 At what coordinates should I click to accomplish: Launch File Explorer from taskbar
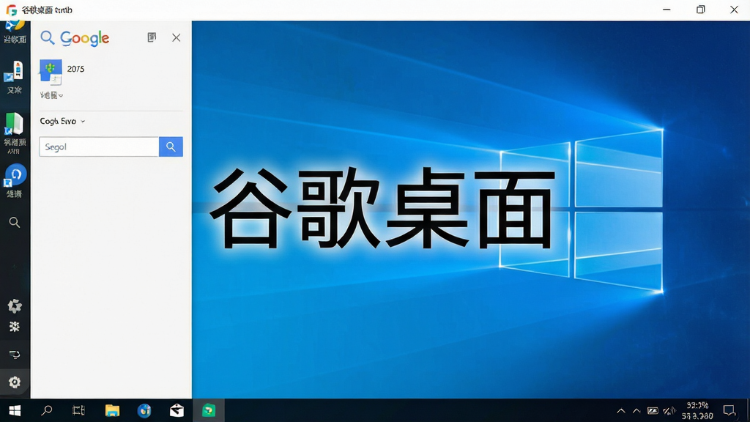pyautogui.click(x=112, y=410)
